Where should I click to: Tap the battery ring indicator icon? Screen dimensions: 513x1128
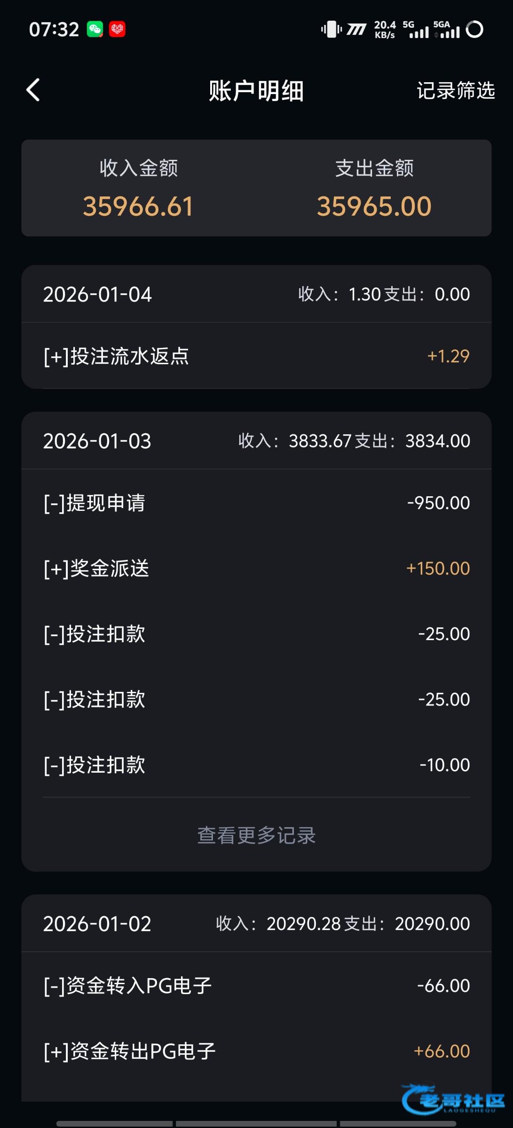tap(474, 30)
